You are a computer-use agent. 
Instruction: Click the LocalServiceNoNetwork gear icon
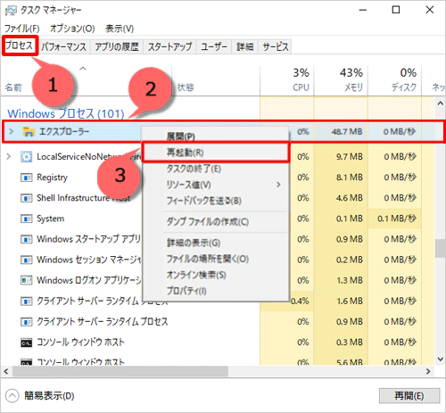click(x=26, y=157)
